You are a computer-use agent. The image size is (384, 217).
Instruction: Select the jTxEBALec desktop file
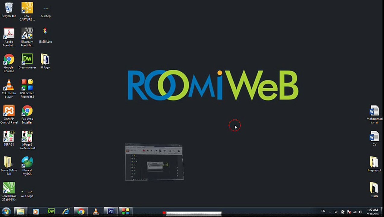tap(46, 36)
